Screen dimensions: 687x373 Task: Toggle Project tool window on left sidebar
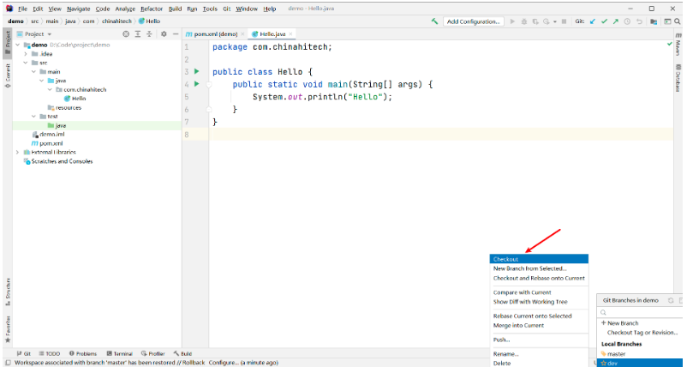[x=8, y=43]
